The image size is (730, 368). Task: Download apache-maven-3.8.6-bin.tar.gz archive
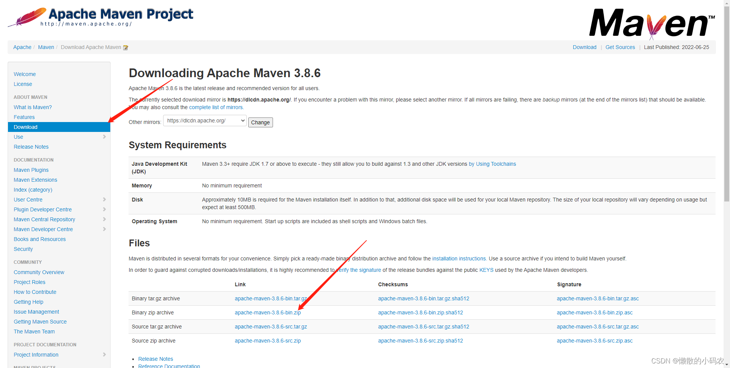point(270,298)
